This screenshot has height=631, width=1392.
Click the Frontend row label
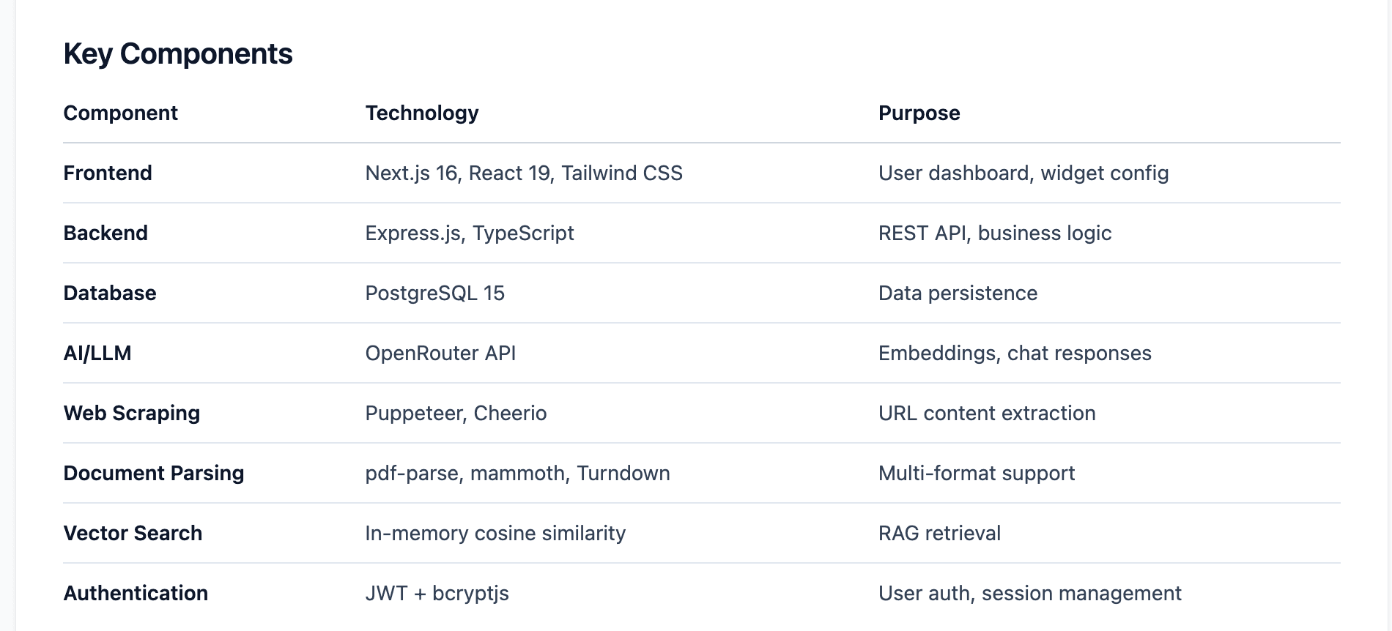coord(108,173)
